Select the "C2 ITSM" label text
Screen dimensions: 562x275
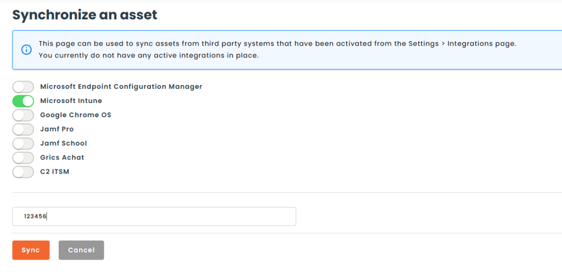coord(54,172)
